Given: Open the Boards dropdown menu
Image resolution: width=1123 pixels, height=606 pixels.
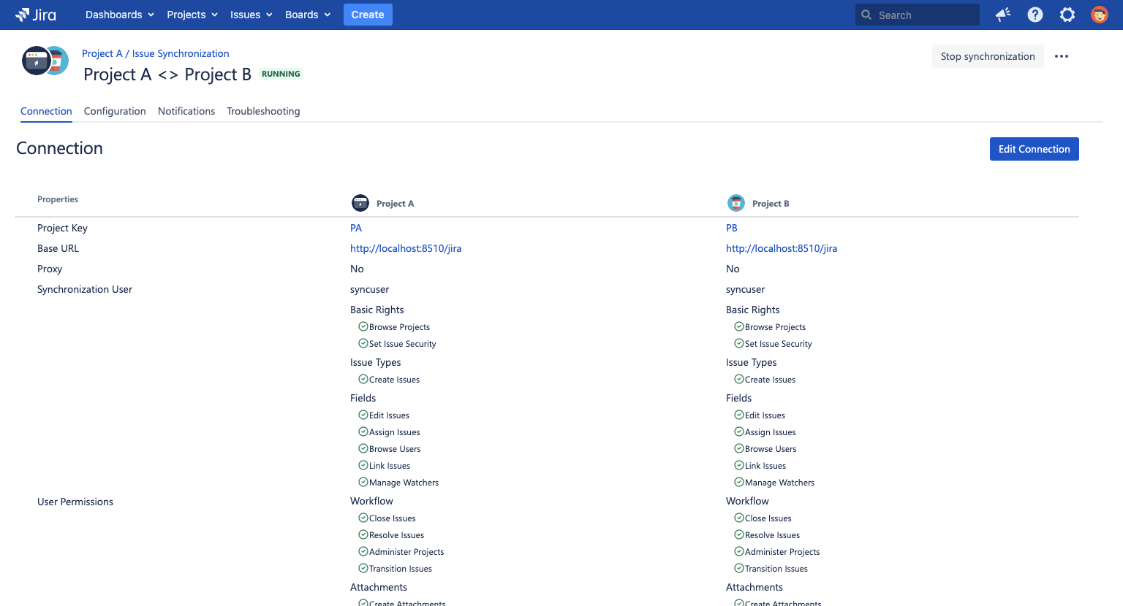Looking at the screenshot, I should (x=307, y=15).
